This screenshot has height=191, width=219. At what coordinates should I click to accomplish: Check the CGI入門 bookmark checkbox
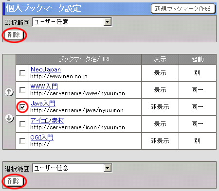pyautogui.click(x=22, y=141)
